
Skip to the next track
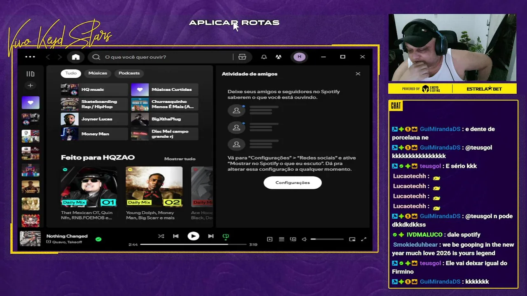(x=211, y=236)
